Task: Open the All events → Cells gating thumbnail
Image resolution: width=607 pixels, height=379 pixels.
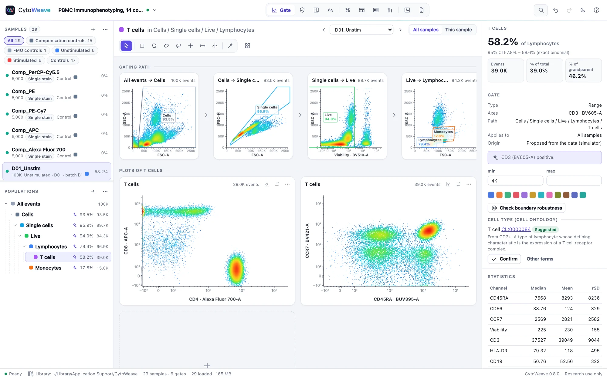Action: coord(159,116)
